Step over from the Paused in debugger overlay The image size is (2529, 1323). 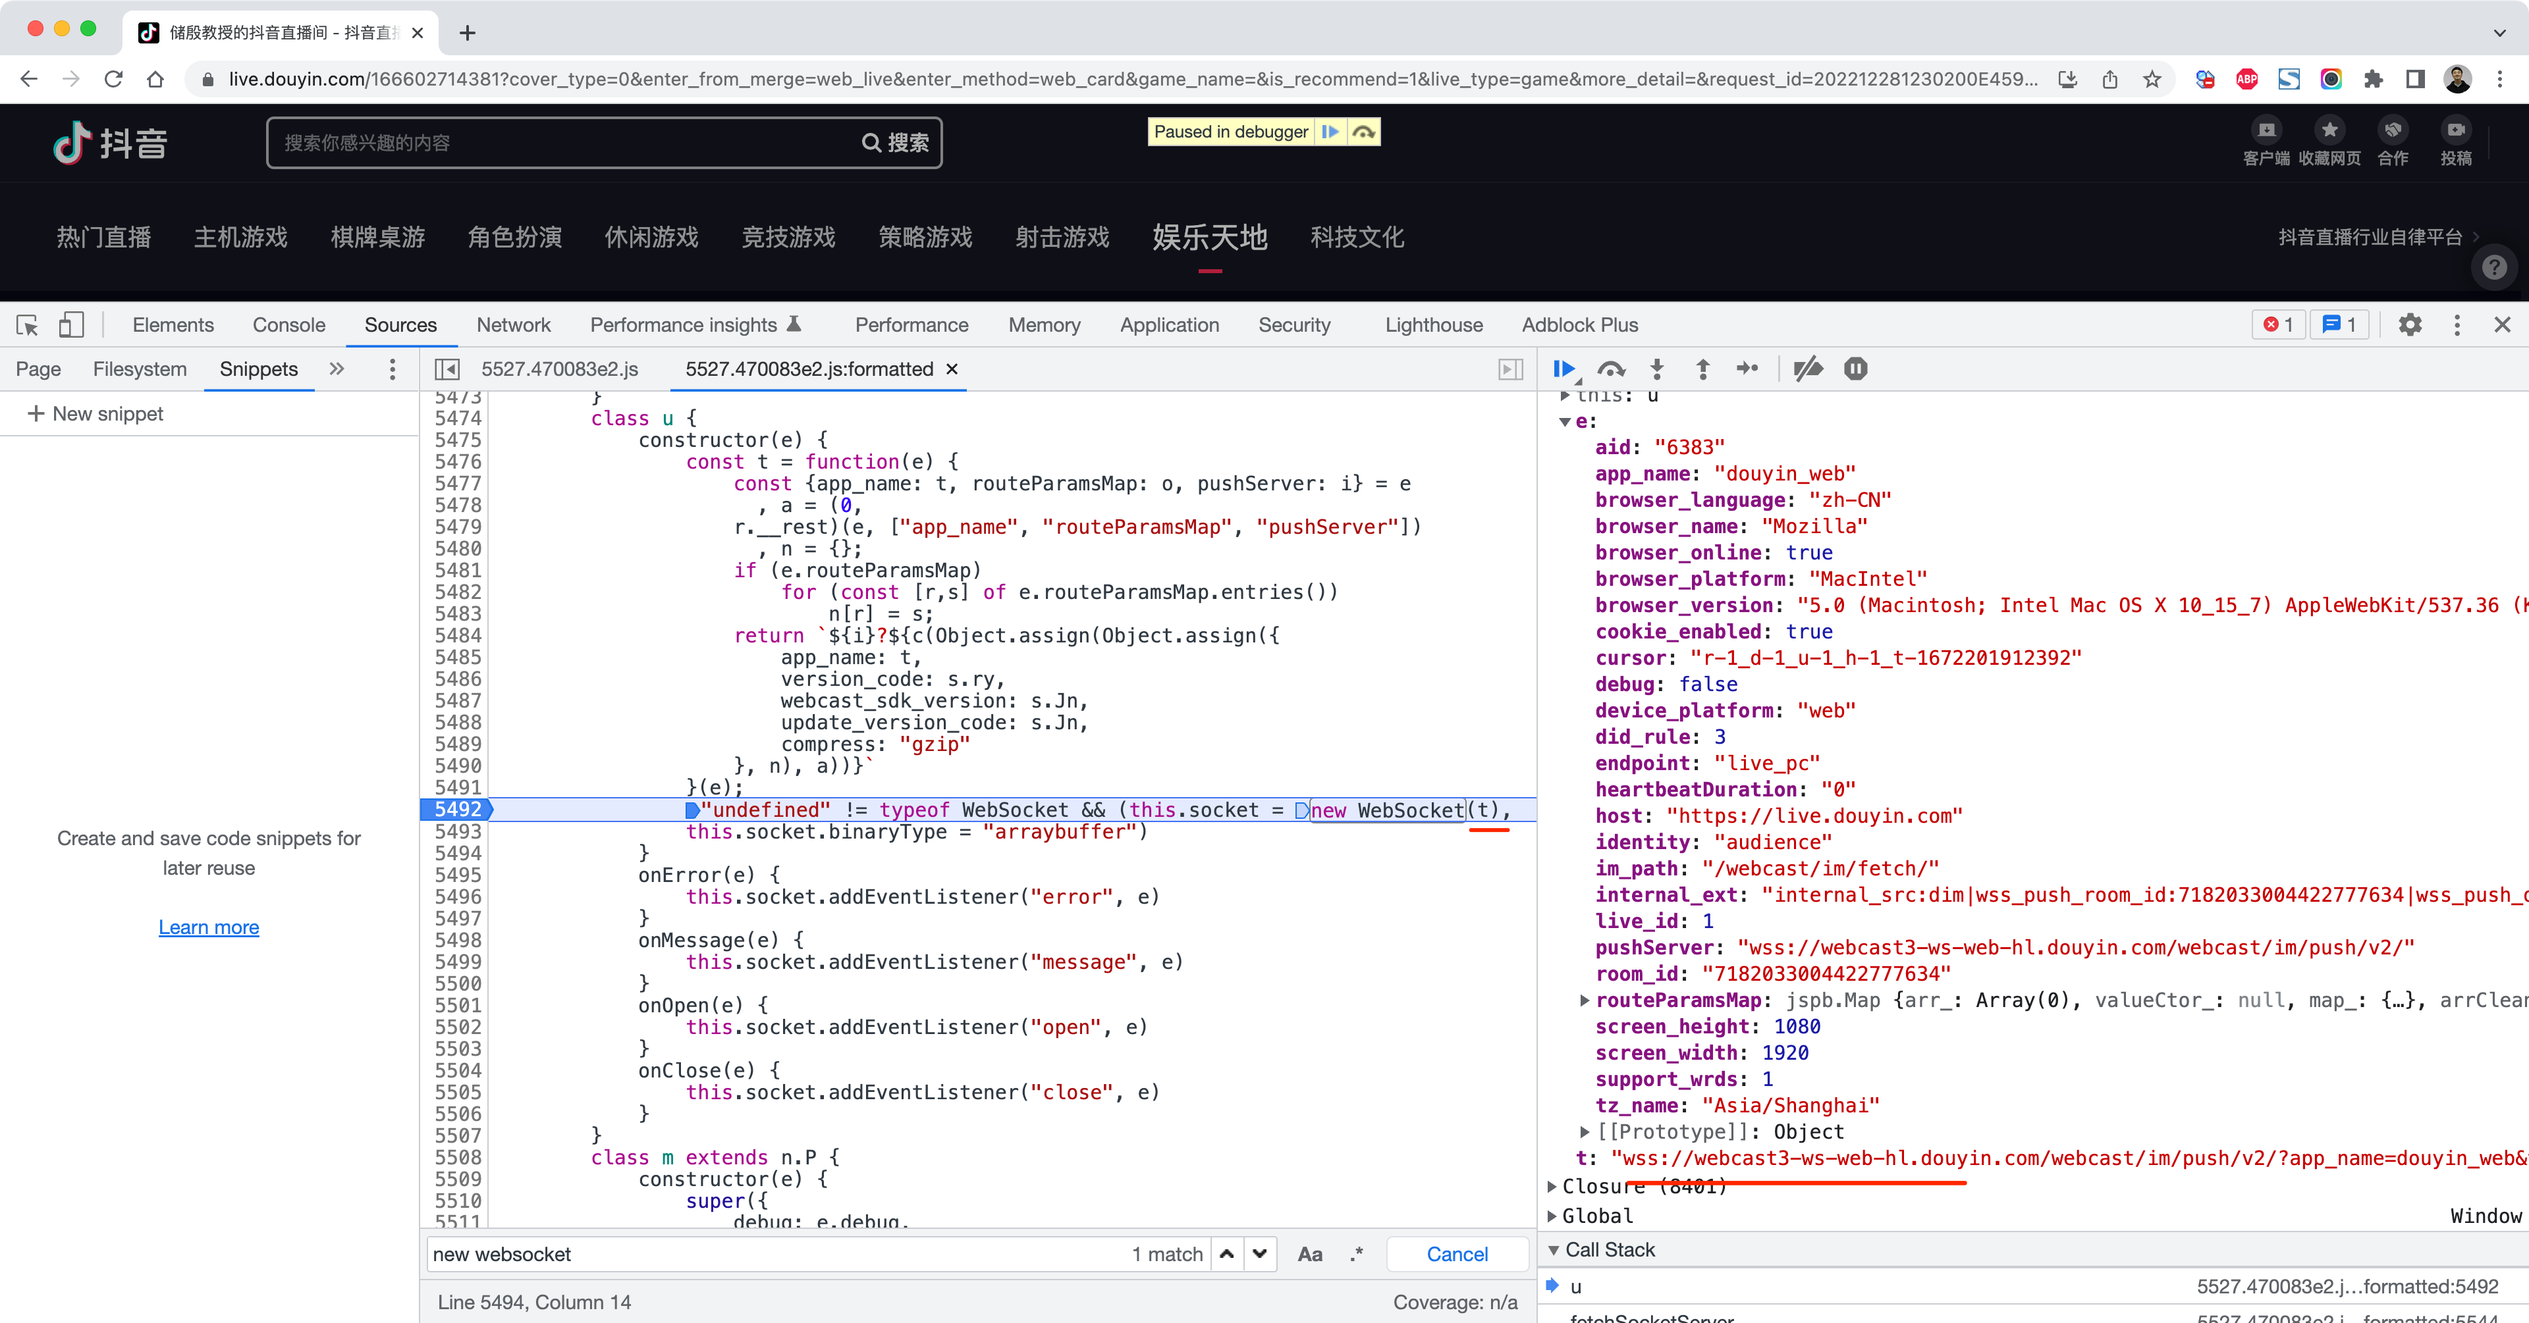(1364, 132)
